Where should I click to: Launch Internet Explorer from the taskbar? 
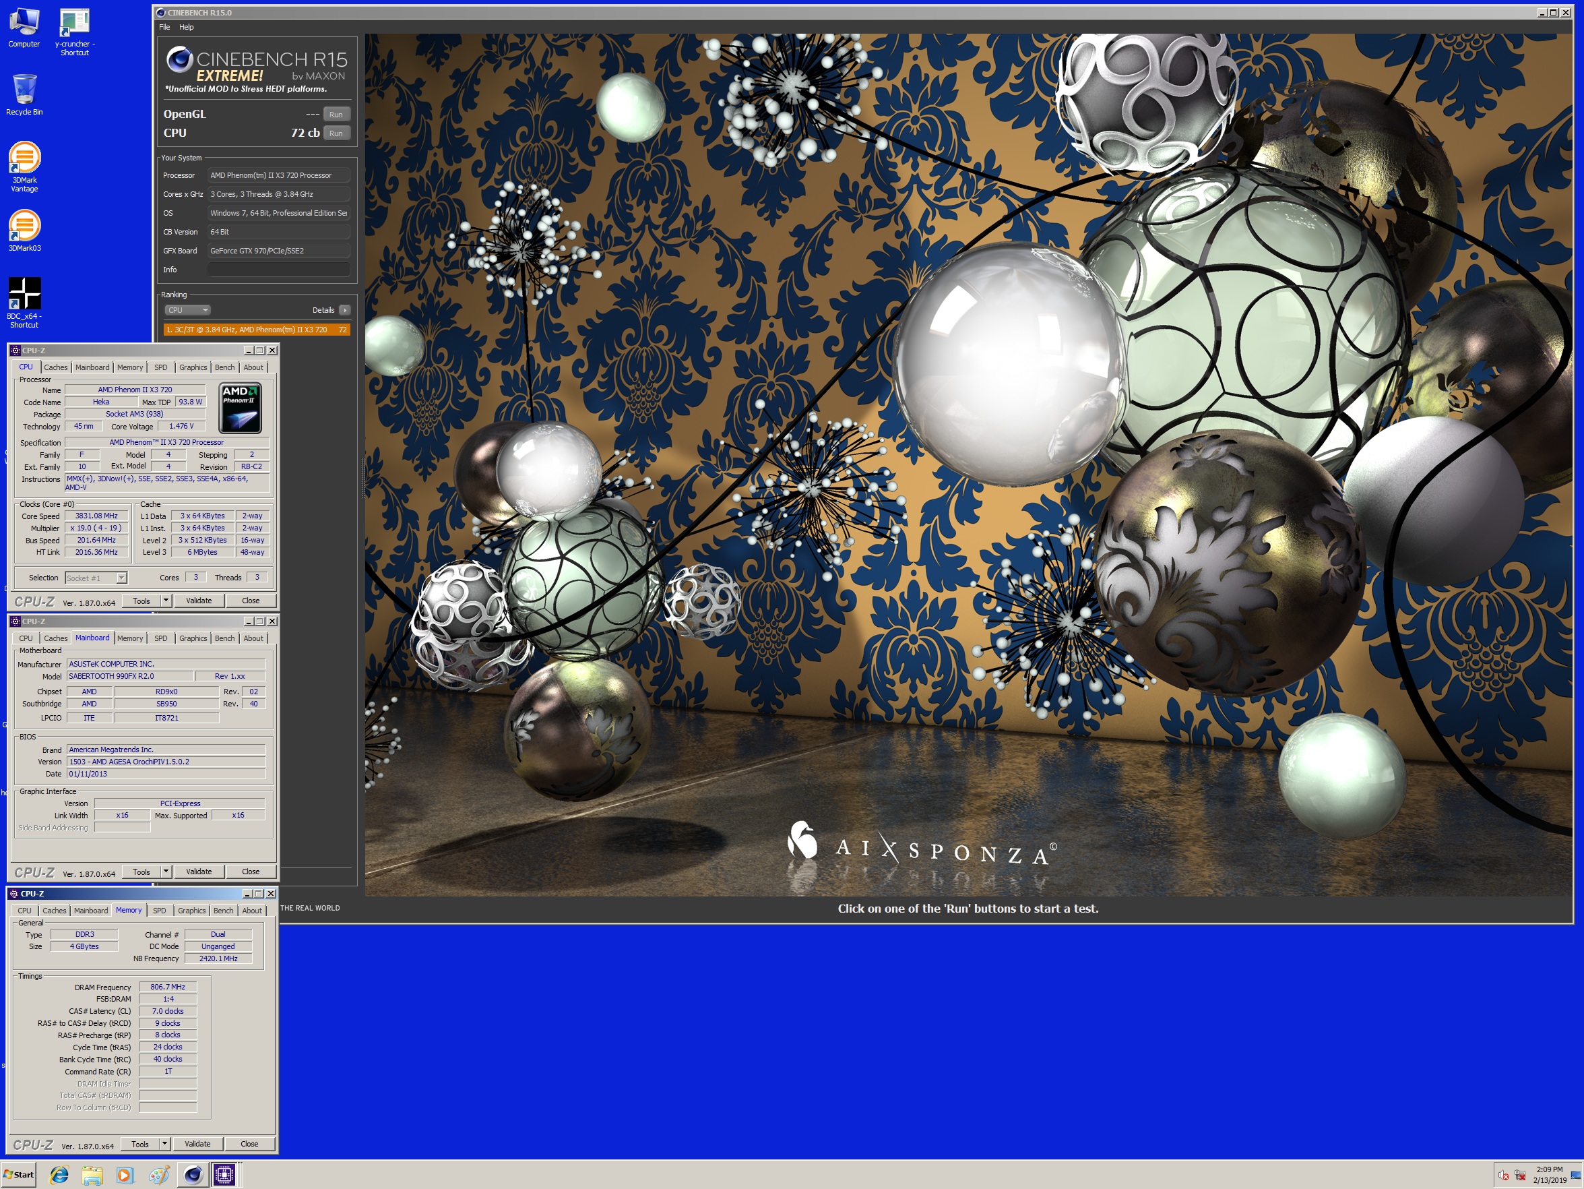coord(59,1175)
